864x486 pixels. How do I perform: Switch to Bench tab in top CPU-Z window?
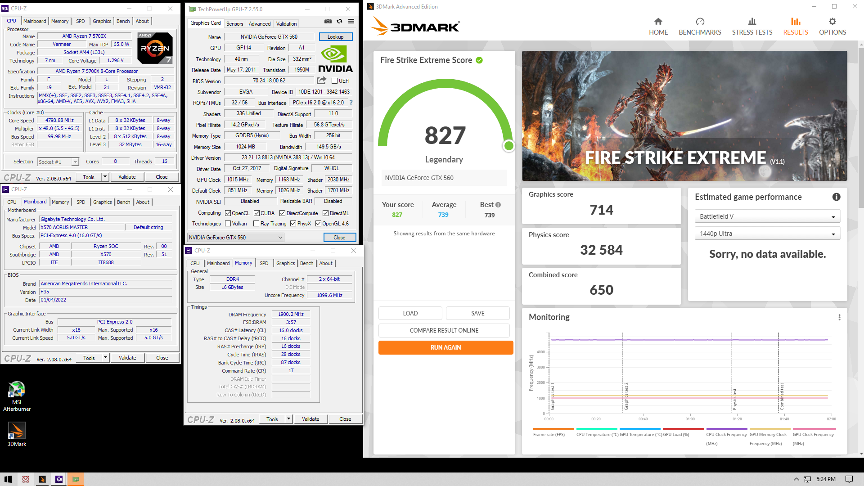123,21
